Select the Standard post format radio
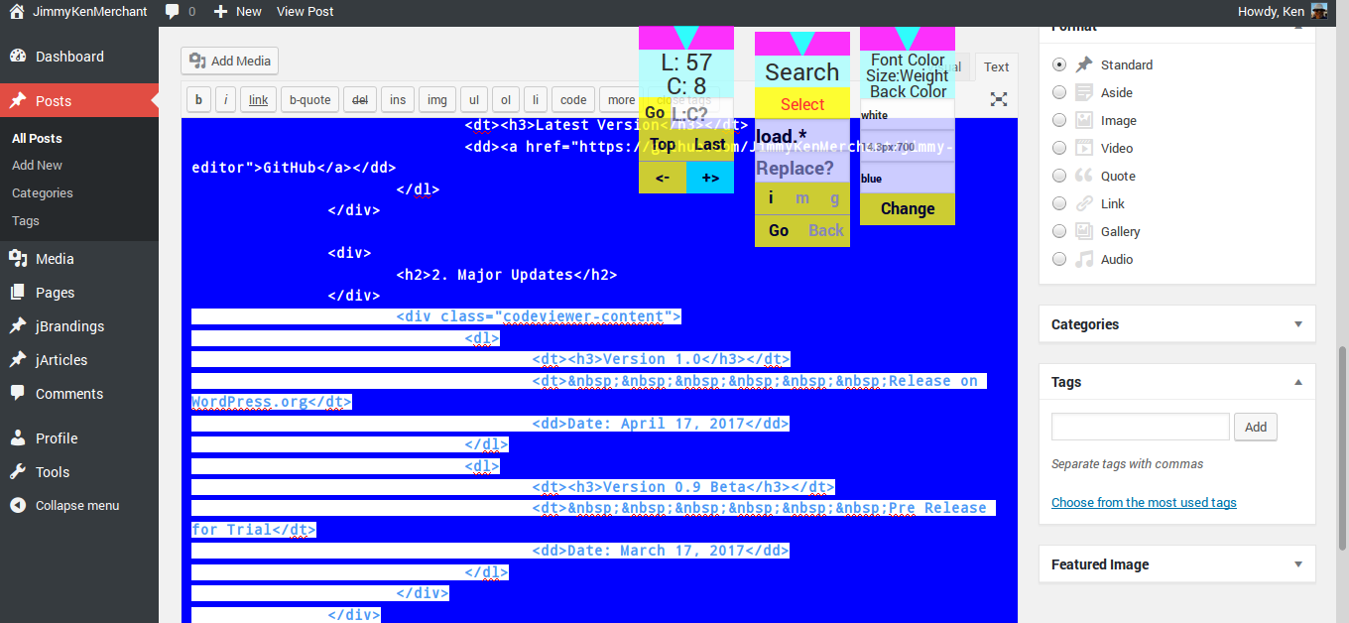Viewport: 1349px width, 623px height. click(1059, 64)
